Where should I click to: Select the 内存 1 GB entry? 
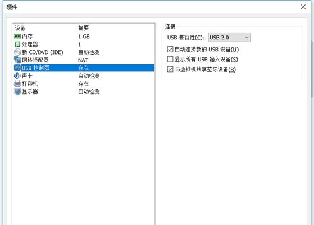(84, 37)
